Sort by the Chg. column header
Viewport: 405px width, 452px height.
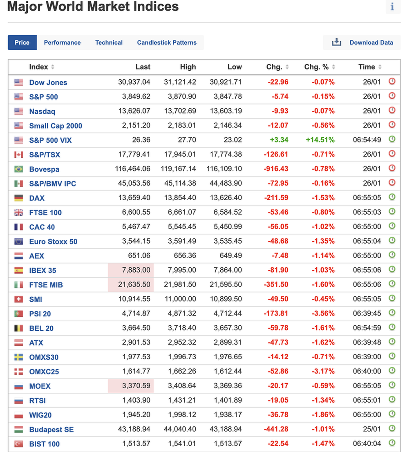coord(287,67)
